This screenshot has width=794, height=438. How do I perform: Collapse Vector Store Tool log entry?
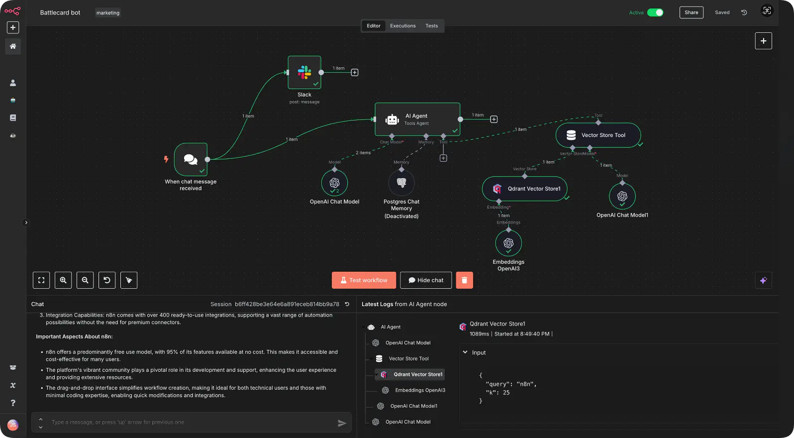point(371,358)
